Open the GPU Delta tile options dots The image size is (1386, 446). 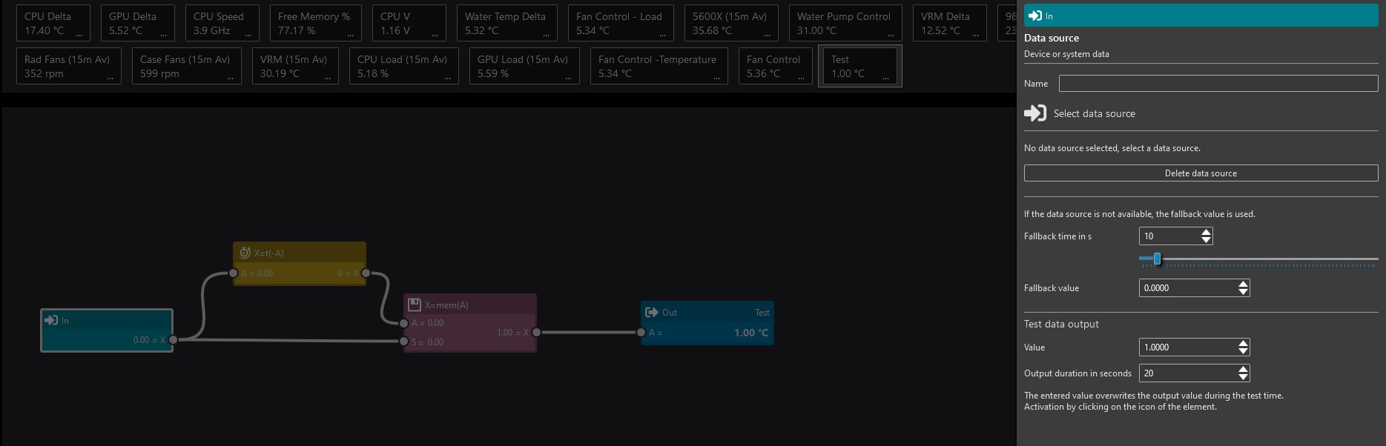164,35
